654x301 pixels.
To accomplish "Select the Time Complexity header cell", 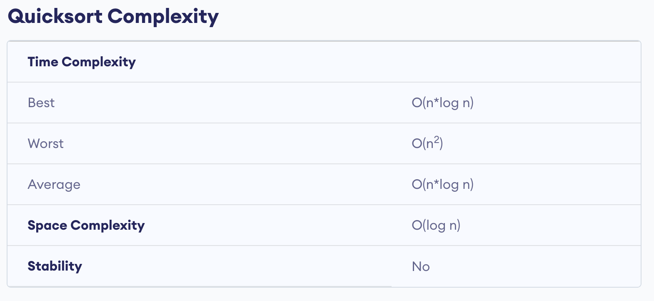I will point(82,62).
